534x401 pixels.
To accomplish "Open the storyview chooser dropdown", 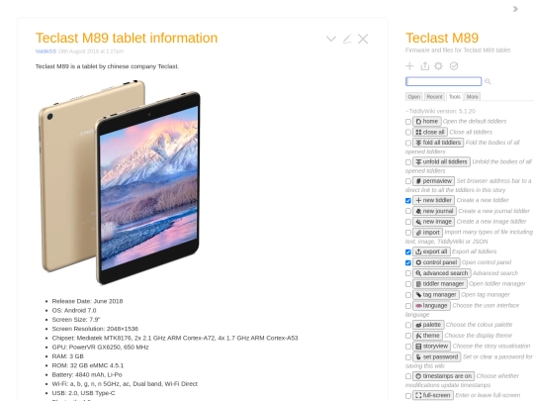I will click(x=431, y=347).
